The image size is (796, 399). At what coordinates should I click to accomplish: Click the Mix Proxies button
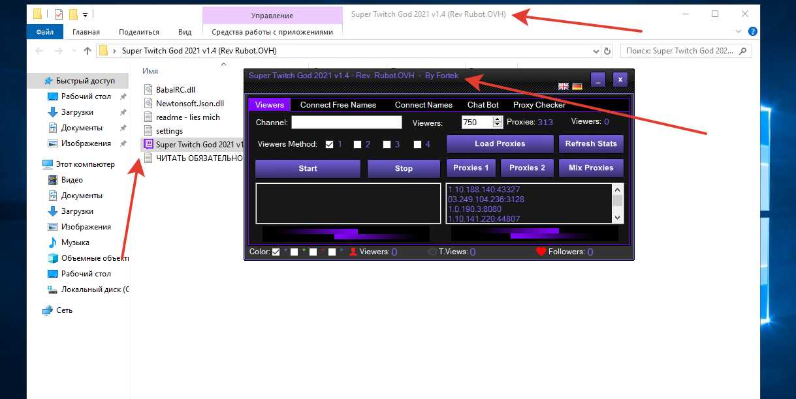coord(591,168)
